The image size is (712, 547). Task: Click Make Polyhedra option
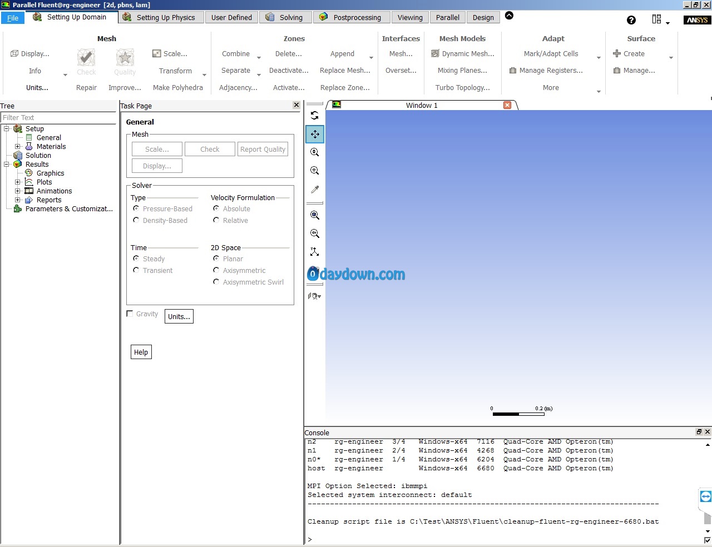178,88
